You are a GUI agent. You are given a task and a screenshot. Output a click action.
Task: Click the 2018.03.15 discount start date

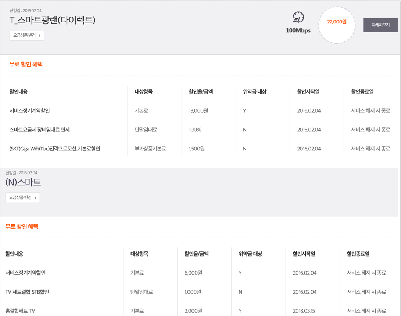305,311
